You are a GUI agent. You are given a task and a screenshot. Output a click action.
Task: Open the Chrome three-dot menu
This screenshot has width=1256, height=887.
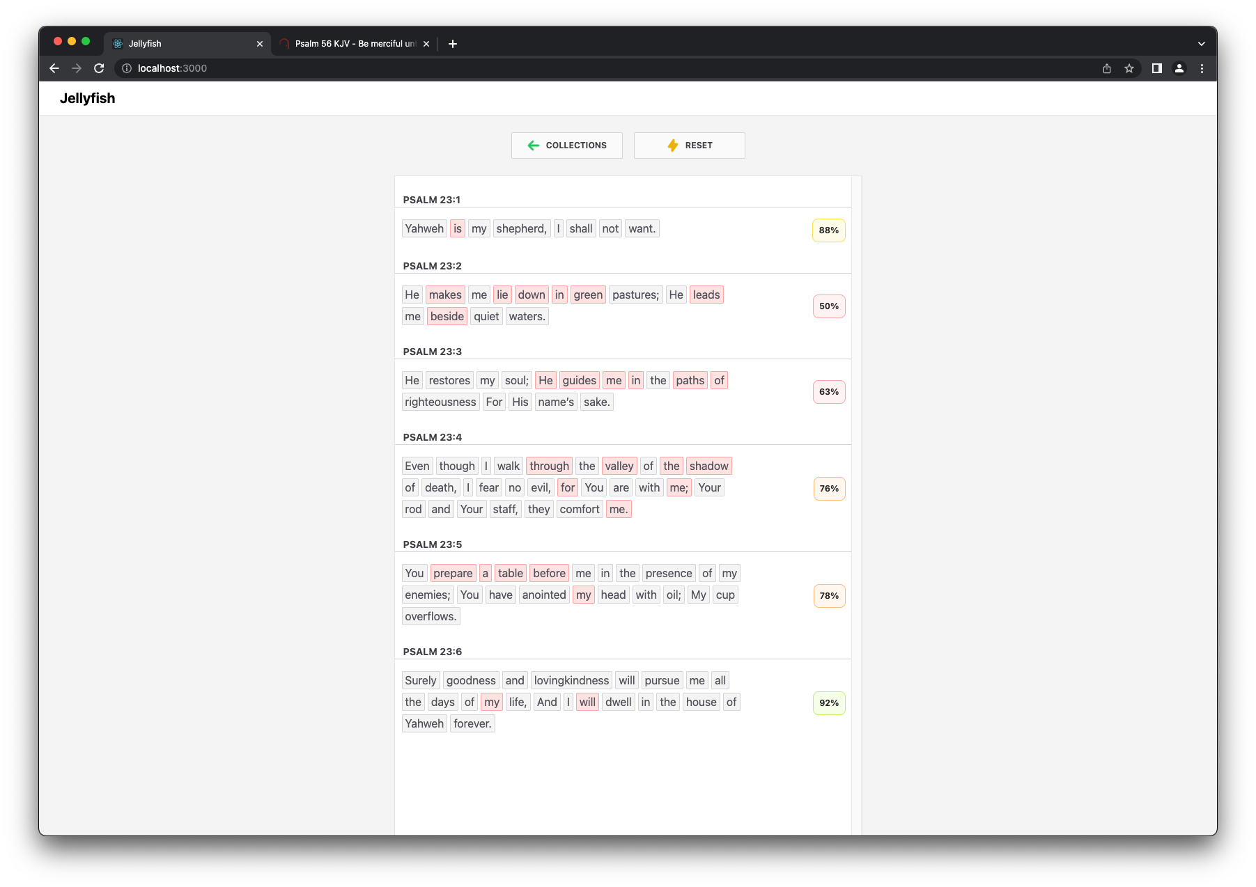[x=1202, y=68]
